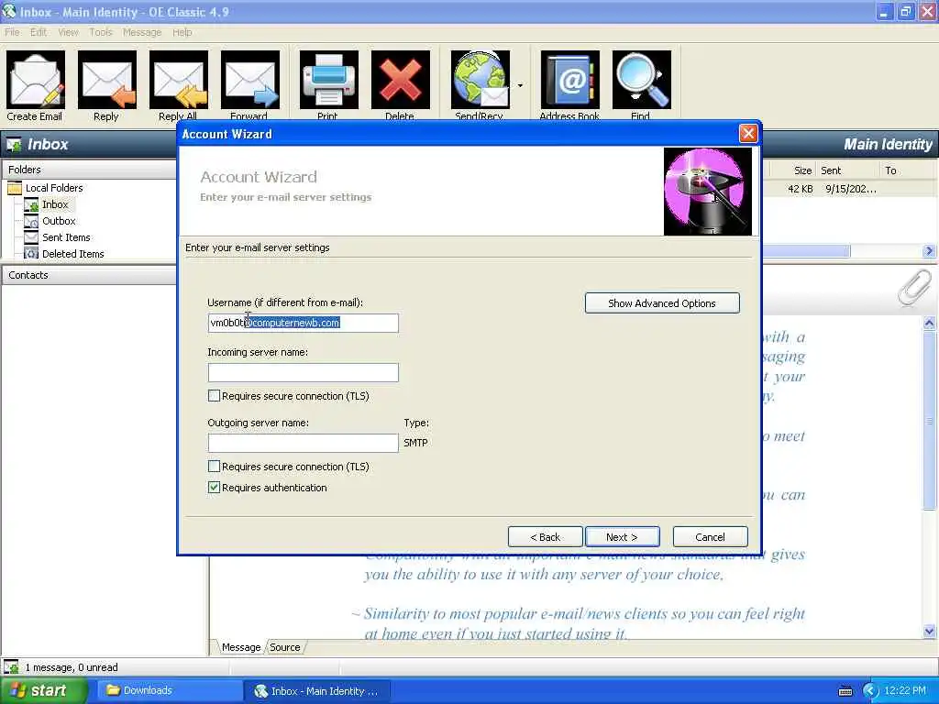The image size is (939, 704).
Task: Enable incoming Requires secure connection (TLS)
Action: pyautogui.click(x=214, y=396)
